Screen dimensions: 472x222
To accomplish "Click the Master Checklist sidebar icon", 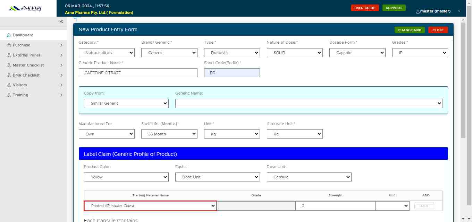I will (x=9, y=65).
